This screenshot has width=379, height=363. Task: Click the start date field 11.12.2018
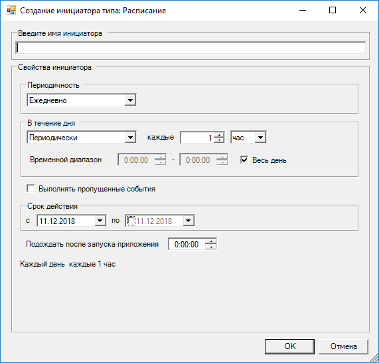coord(66,221)
